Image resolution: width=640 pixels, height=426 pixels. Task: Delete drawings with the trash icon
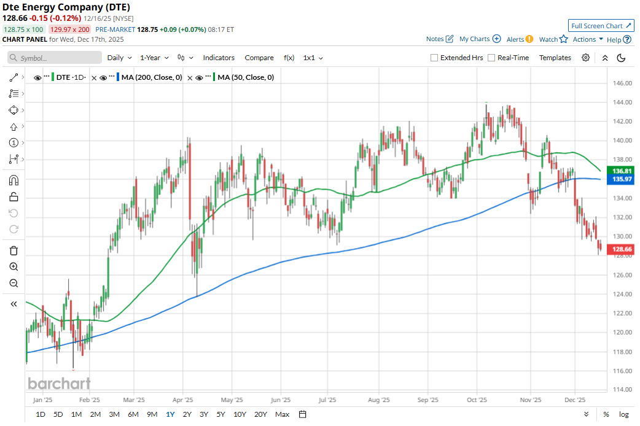[14, 250]
